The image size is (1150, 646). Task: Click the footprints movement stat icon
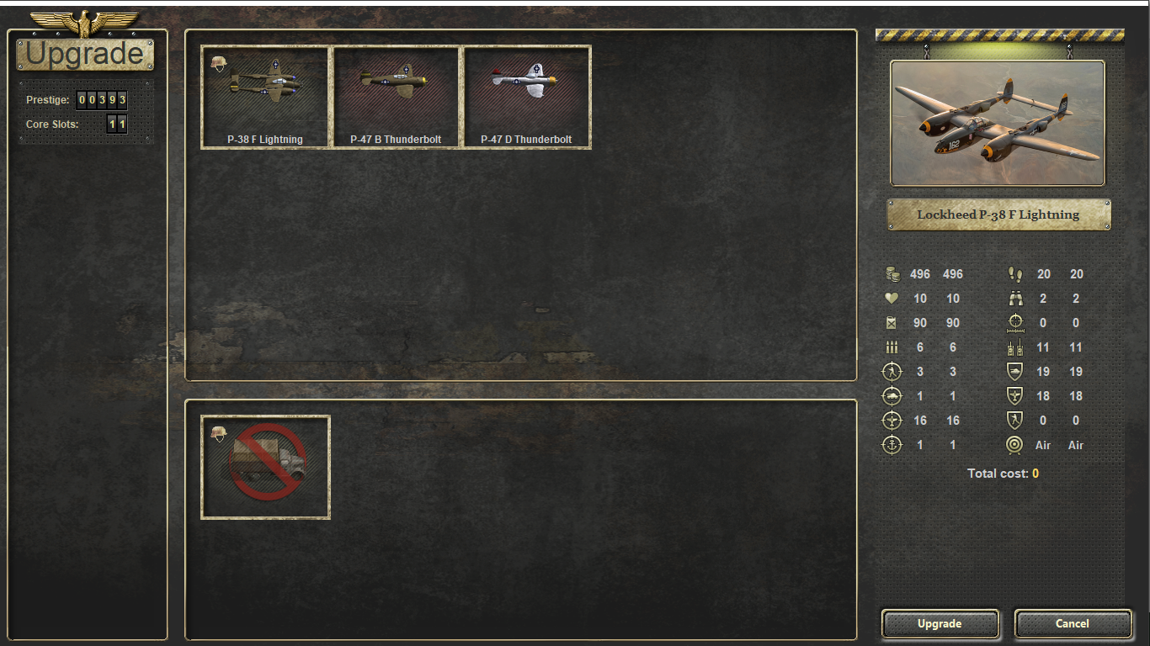click(1014, 274)
